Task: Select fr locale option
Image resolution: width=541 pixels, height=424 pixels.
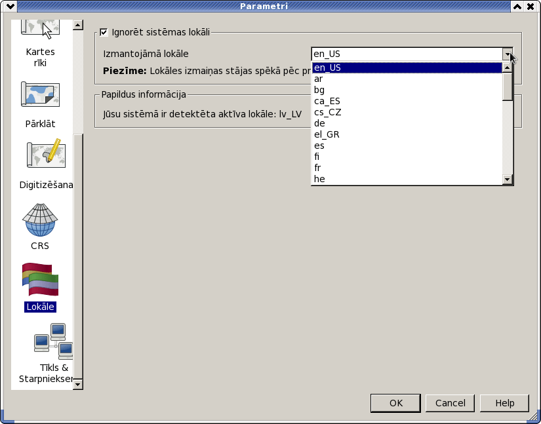Action: [407, 168]
